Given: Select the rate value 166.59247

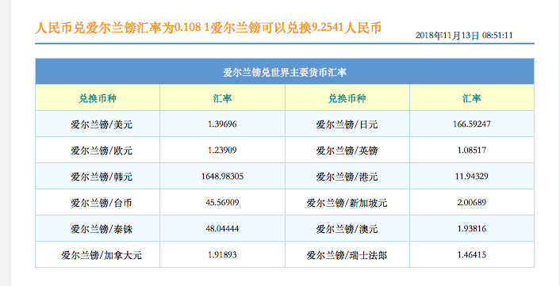Looking at the screenshot, I should 472,124.
